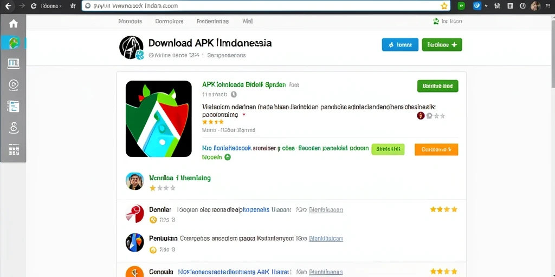The height and width of the screenshot is (277, 555).
Task: Click the orange button in the app card
Action: coord(436,149)
